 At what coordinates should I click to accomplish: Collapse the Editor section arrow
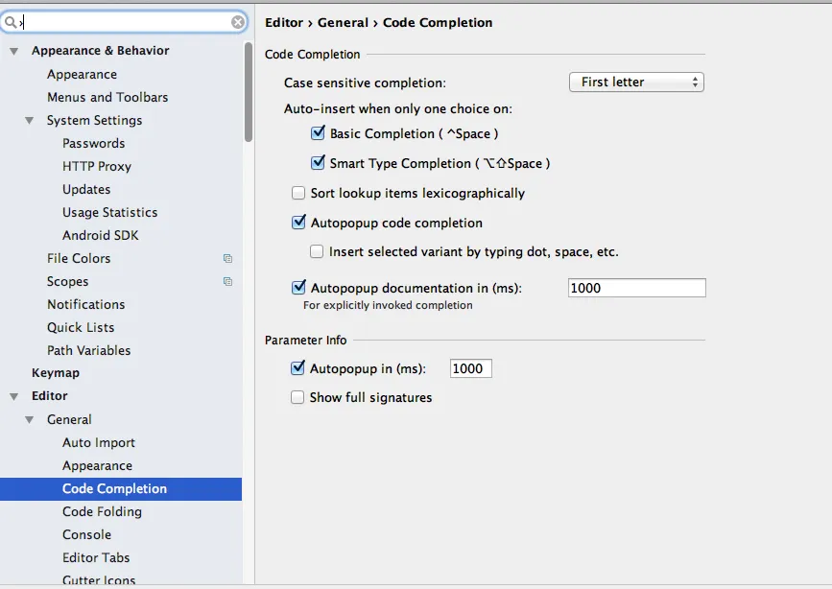pos(13,396)
